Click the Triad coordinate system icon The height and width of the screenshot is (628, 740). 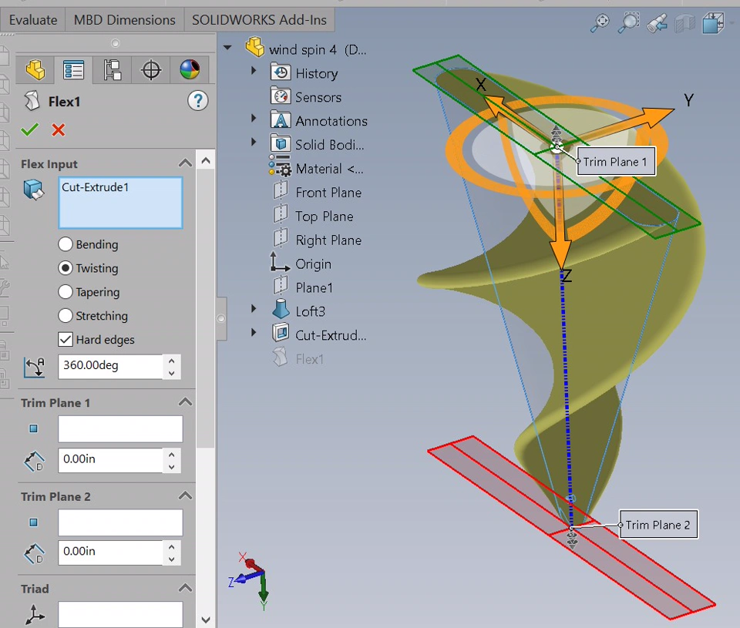35,615
